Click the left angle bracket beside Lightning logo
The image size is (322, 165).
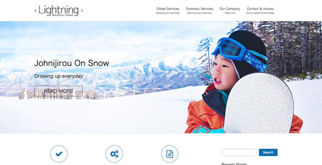[x=35, y=11]
